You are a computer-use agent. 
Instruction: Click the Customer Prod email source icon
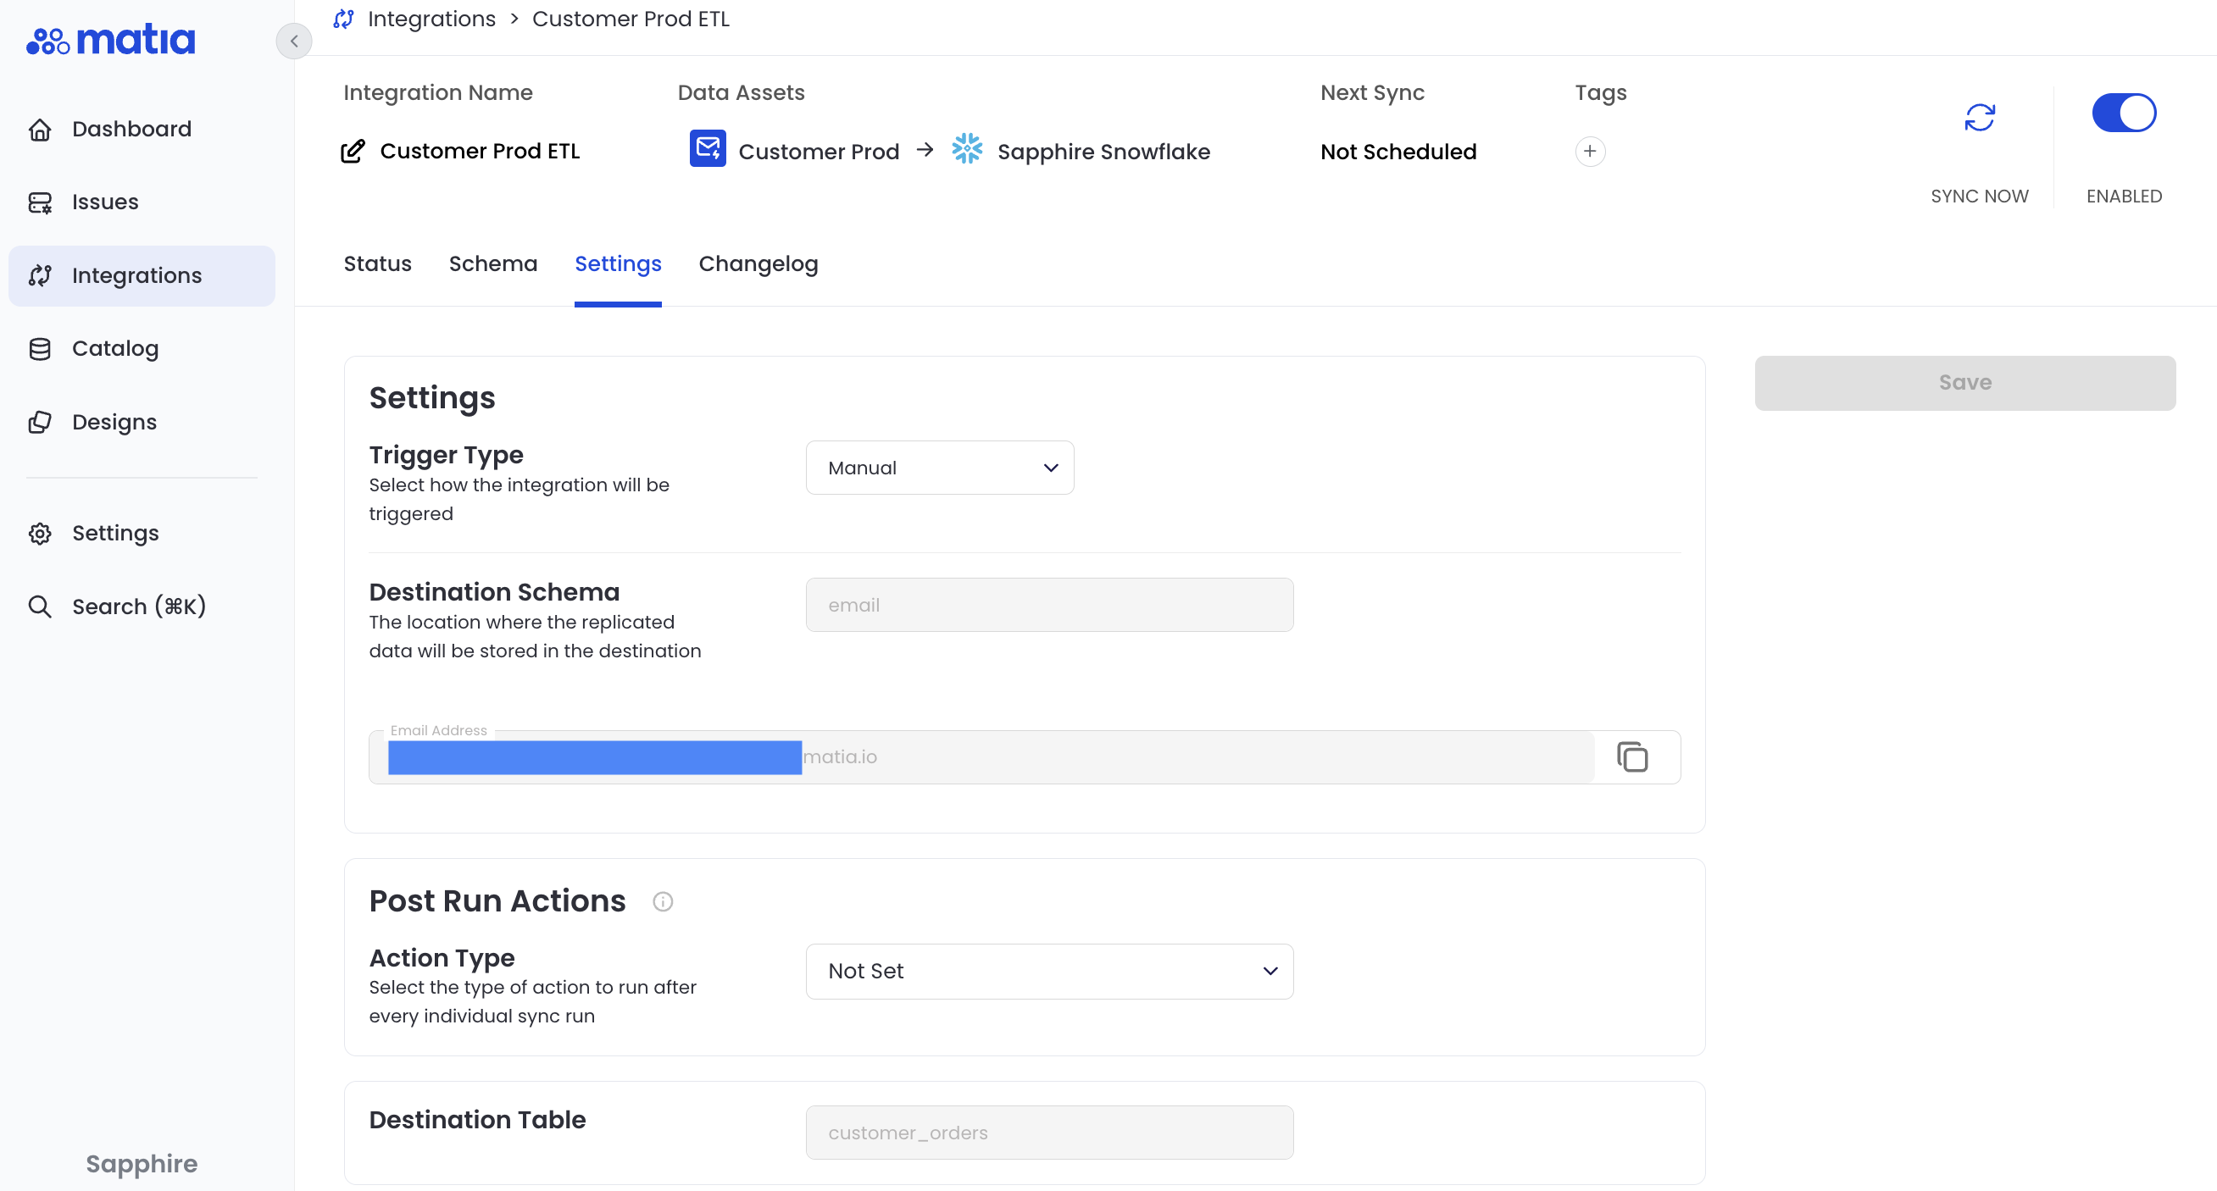point(708,150)
